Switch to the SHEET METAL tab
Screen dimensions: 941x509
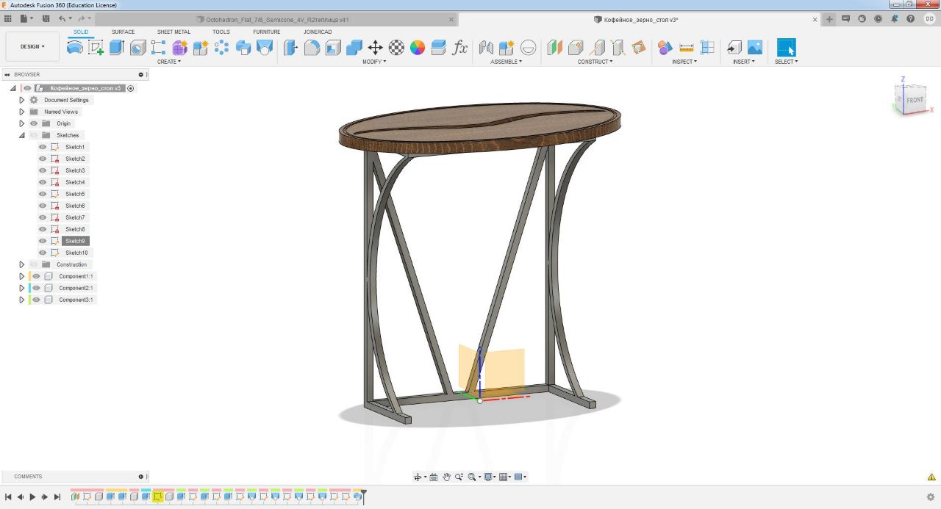point(173,32)
